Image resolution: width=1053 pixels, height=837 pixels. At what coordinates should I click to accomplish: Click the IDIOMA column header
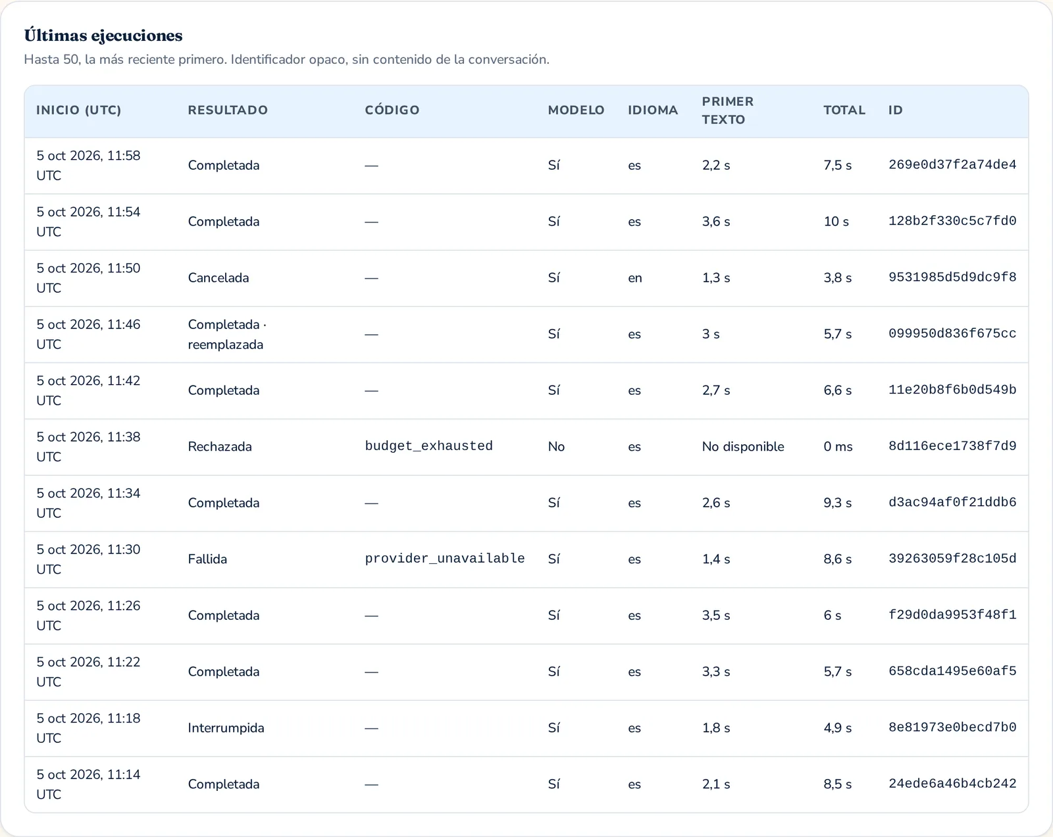point(653,110)
